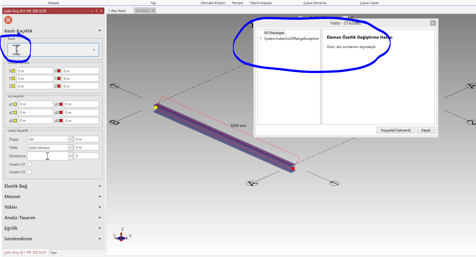Open panel options arrow in Çelik Kiriş header
This screenshot has height=257, width=476.
[92, 11]
